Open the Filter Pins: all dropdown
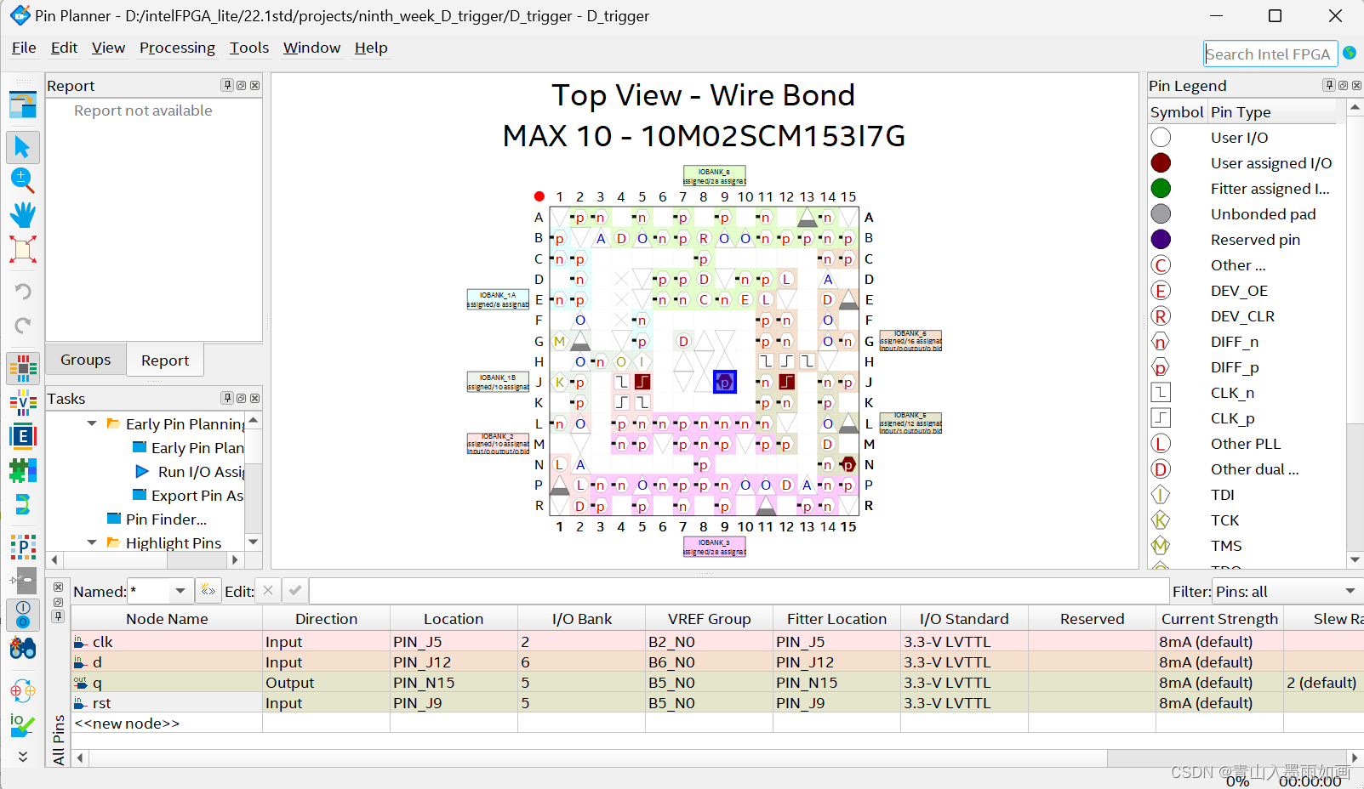The height and width of the screenshot is (789, 1364). click(1350, 591)
